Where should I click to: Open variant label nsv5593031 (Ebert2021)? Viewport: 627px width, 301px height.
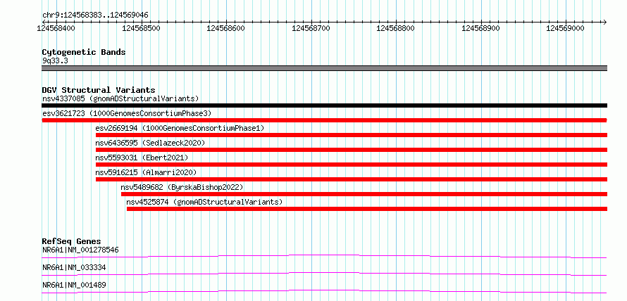point(142,158)
